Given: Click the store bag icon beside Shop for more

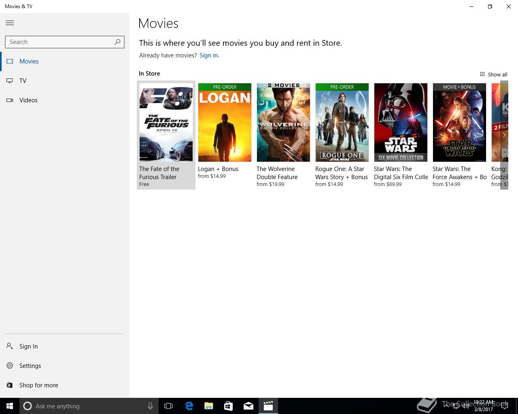Looking at the screenshot, I should click(x=10, y=385).
